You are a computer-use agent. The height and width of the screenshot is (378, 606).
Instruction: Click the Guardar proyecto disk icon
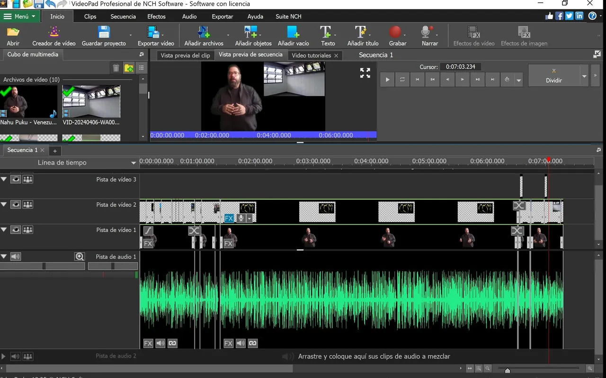(x=104, y=33)
